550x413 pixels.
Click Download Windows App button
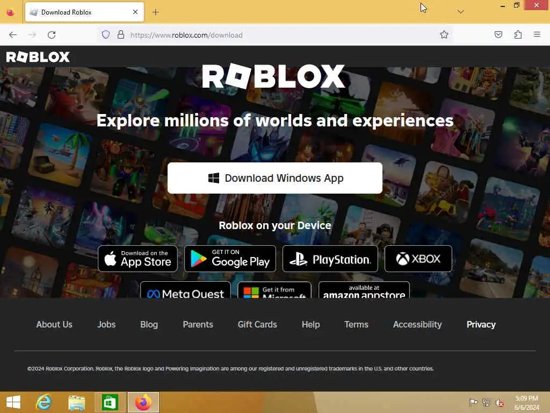pos(274,177)
